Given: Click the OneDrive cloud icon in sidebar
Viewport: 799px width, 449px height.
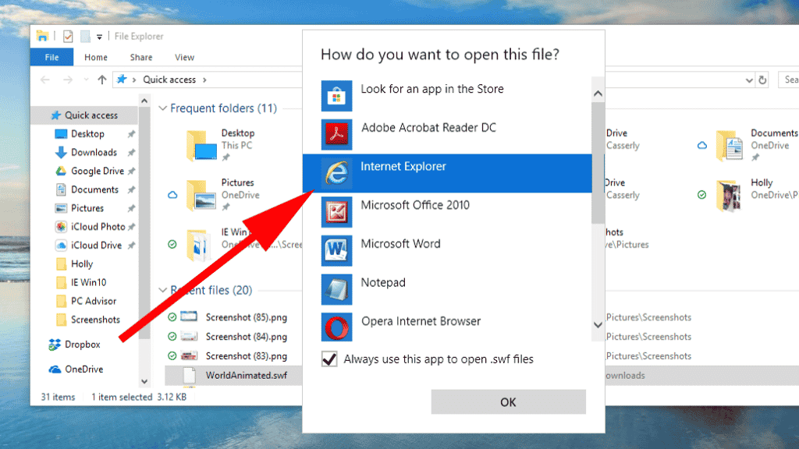Looking at the screenshot, I should tap(55, 369).
